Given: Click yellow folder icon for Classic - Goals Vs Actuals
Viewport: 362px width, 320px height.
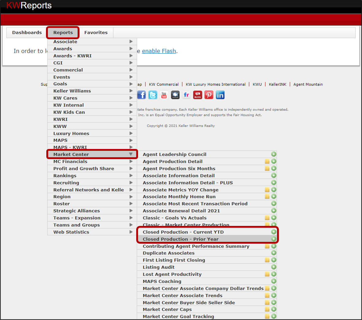Looking at the screenshot, I should click(267, 218).
